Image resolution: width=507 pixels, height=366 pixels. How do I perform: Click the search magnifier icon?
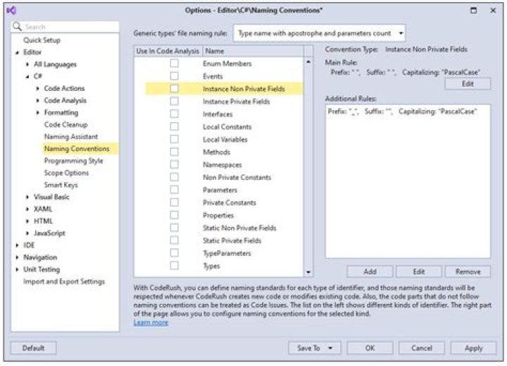point(18,26)
